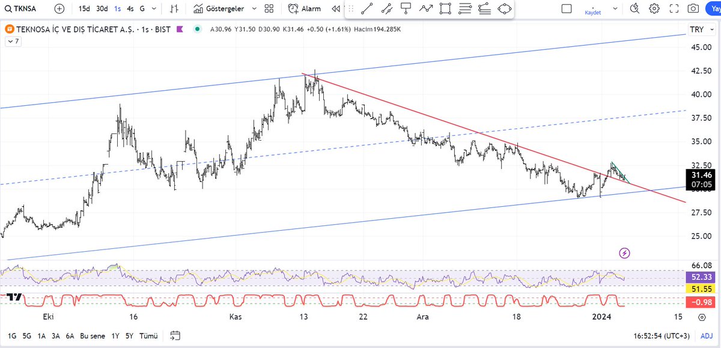Click the RSI value label 52.33

click(699, 277)
